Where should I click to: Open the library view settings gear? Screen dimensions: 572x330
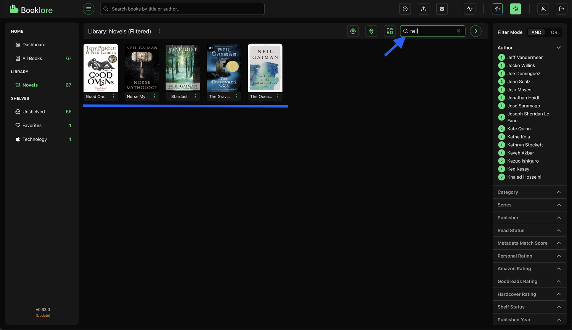click(353, 31)
